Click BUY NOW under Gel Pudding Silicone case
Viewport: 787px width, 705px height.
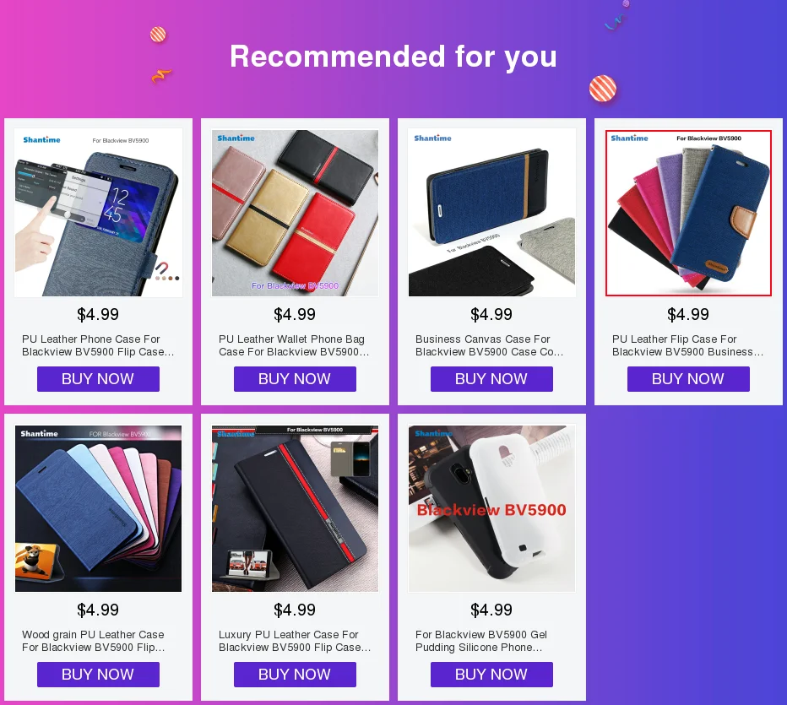[491, 675]
